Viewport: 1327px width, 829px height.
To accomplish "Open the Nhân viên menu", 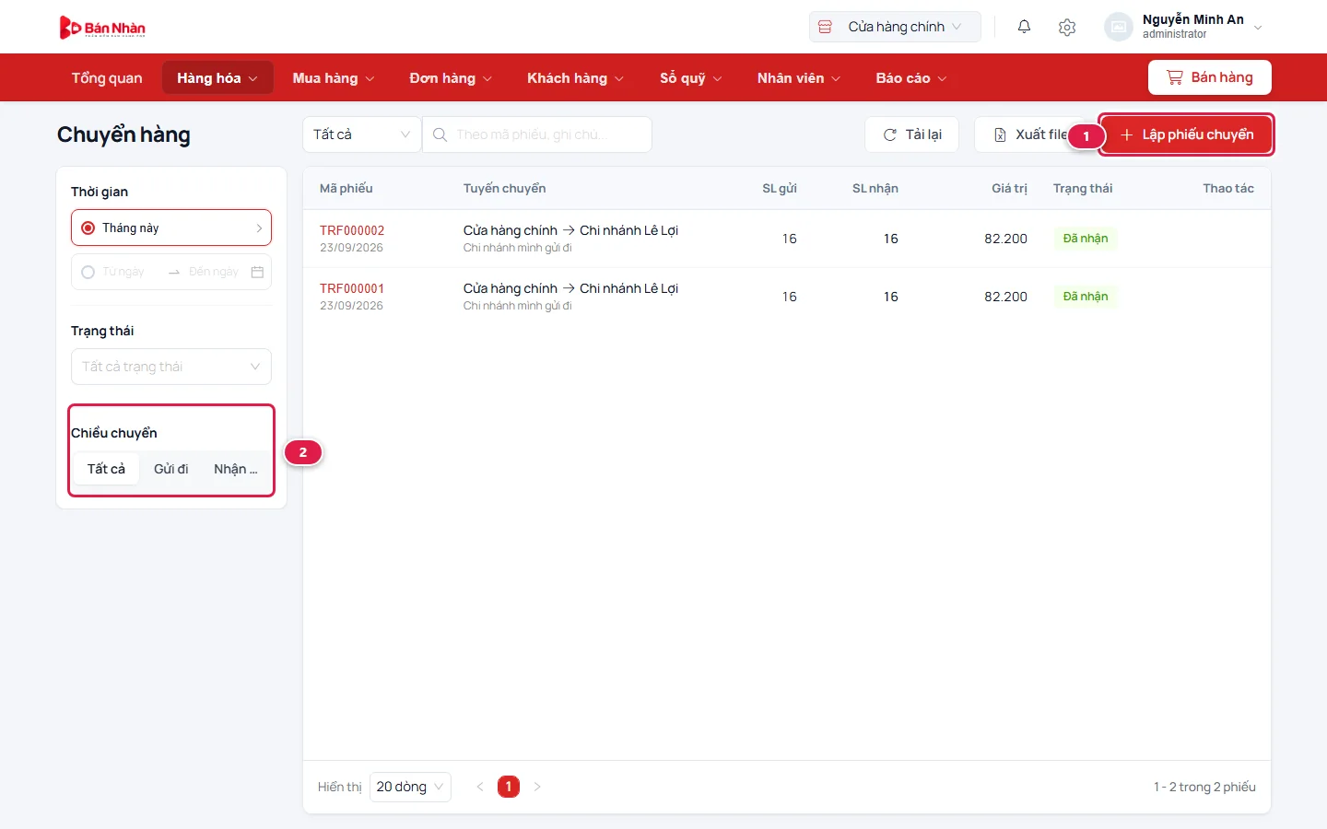I will pyautogui.click(x=799, y=78).
